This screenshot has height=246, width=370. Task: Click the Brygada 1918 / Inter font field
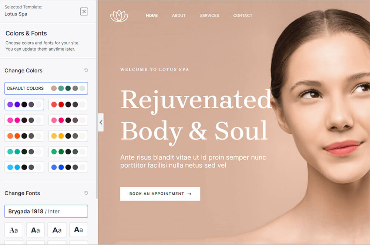tap(46, 211)
